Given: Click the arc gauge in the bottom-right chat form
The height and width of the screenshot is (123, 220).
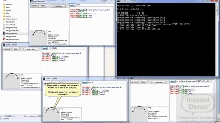Looking at the screenshot, I should 139,109.
